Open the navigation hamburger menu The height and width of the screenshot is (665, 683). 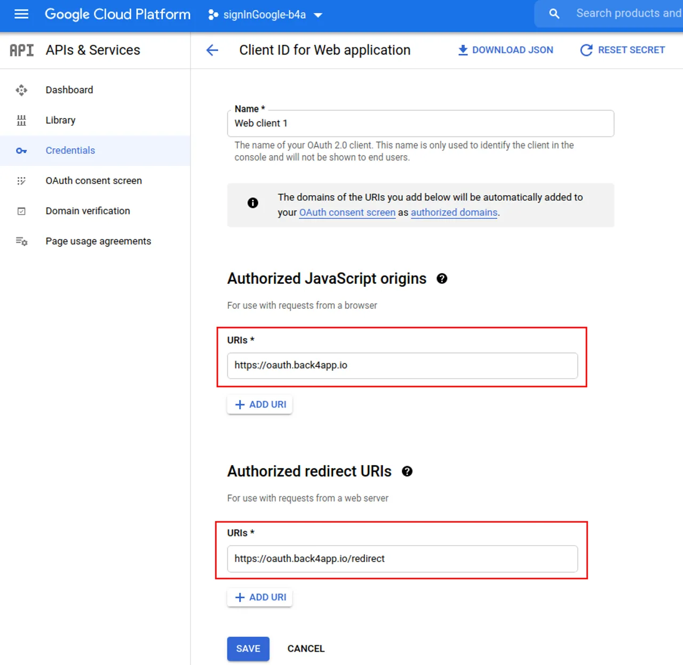point(21,14)
